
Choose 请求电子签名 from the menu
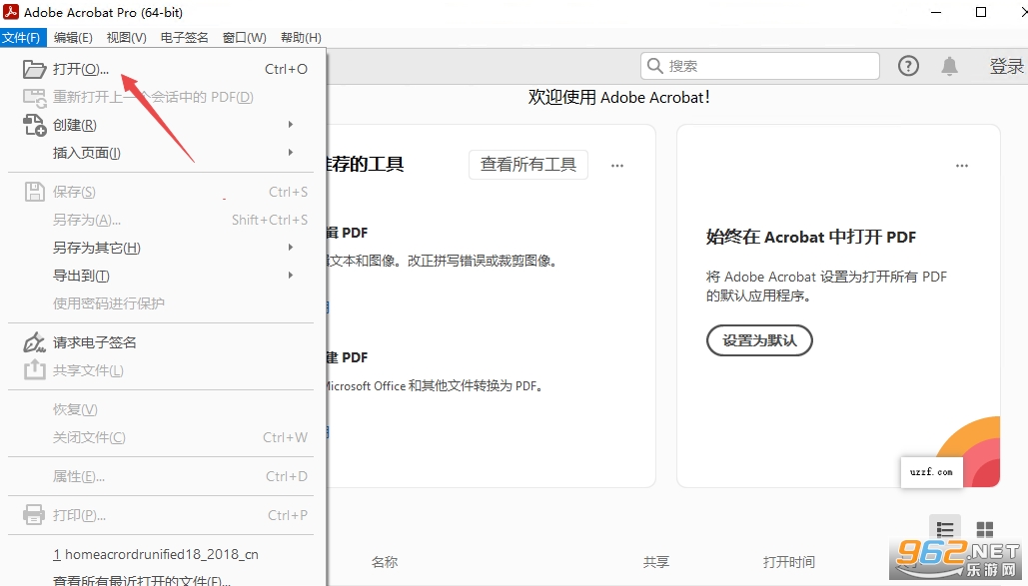tap(161, 342)
